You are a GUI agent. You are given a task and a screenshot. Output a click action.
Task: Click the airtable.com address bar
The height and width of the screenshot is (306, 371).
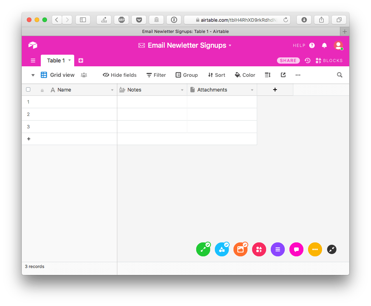(237, 20)
